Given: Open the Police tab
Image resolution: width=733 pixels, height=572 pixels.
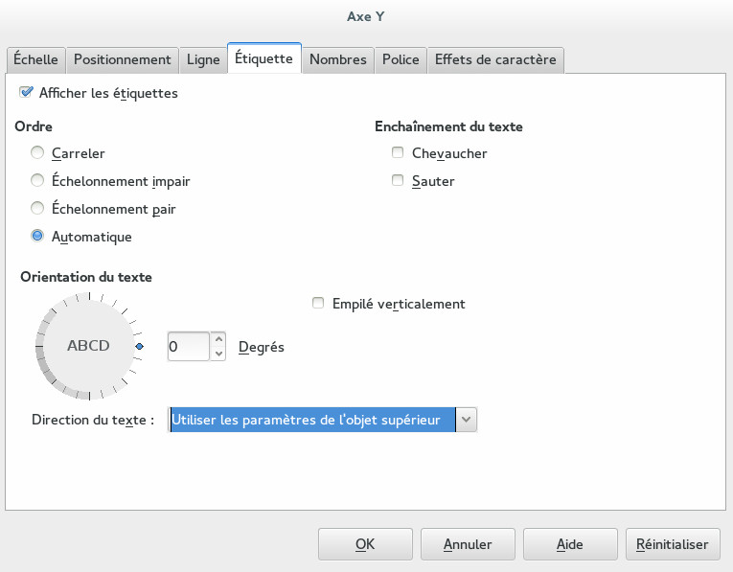Looking at the screenshot, I should click(x=401, y=59).
